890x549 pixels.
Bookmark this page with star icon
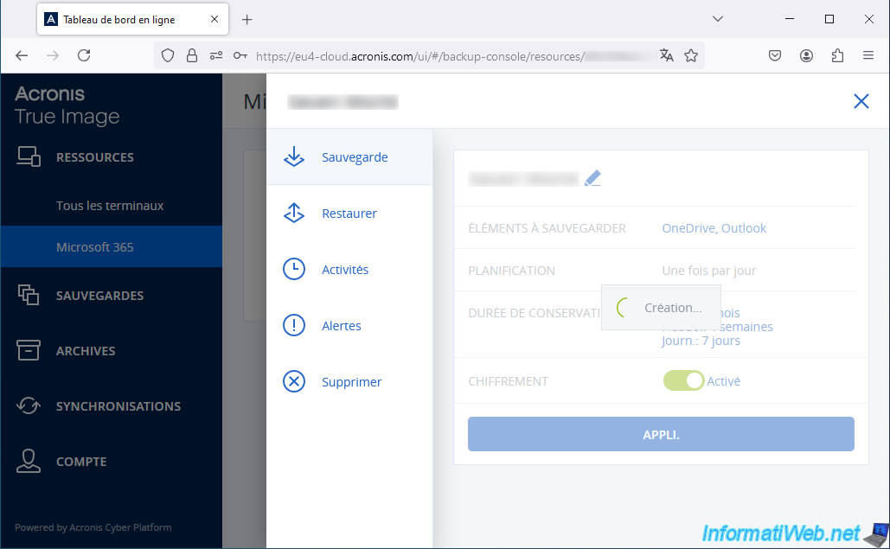(x=691, y=55)
